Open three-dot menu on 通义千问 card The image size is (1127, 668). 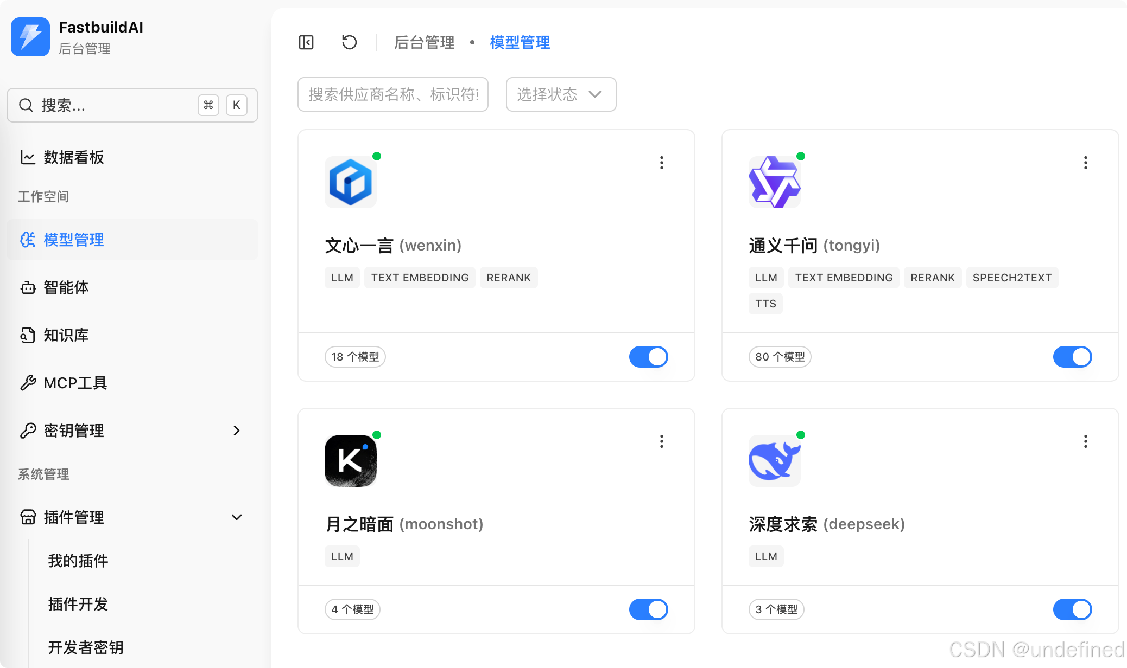pyautogui.click(x=1085, y=163)
